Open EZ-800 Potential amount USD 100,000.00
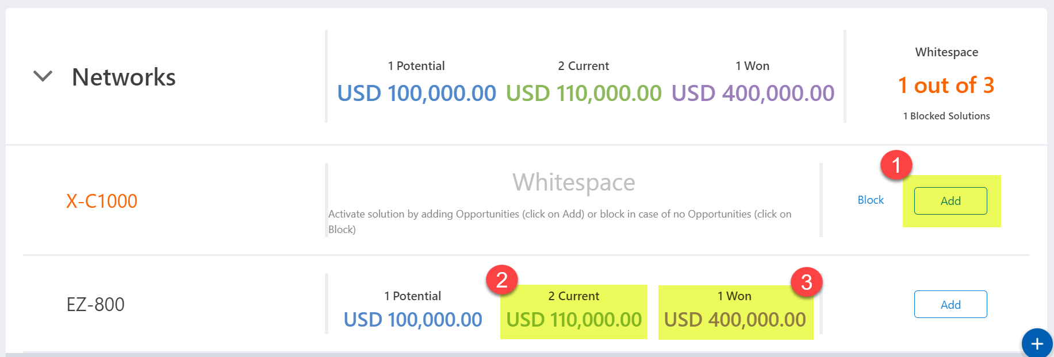This screenshot has width=1054, height=357. pos(413,320)
